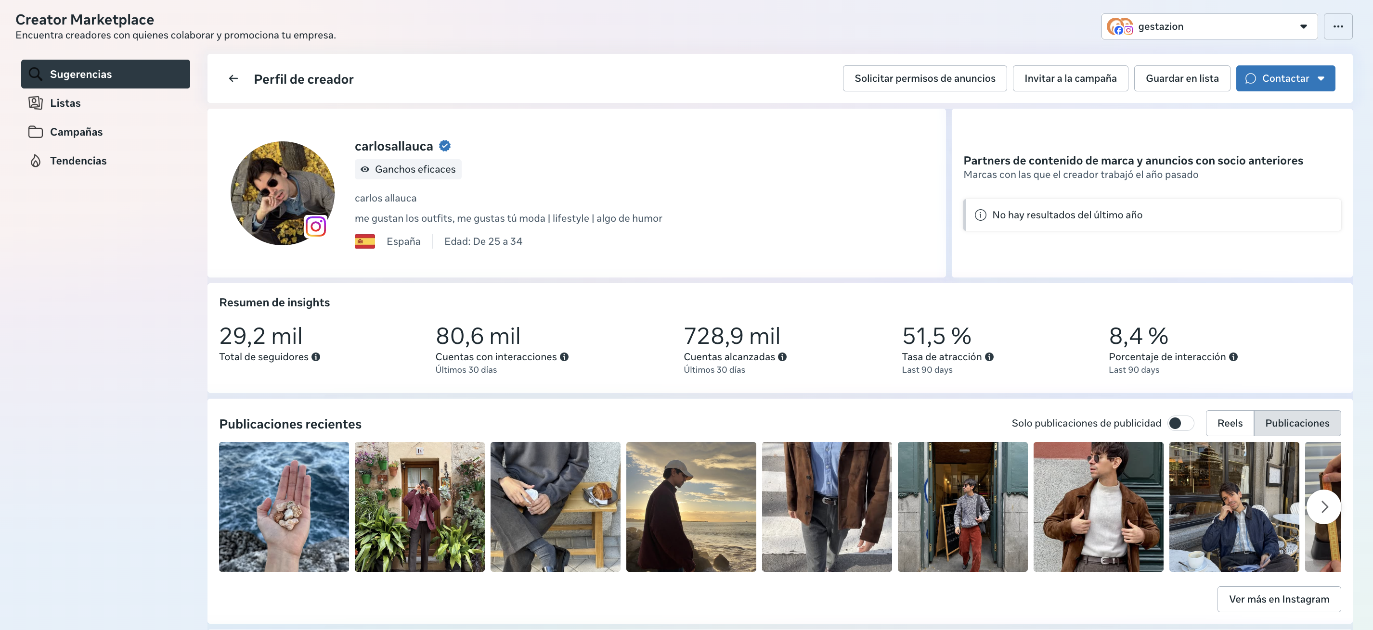Click info icon beside Cuentas con interacciones
Screen dimensions: 1373x630
point(564,357)
